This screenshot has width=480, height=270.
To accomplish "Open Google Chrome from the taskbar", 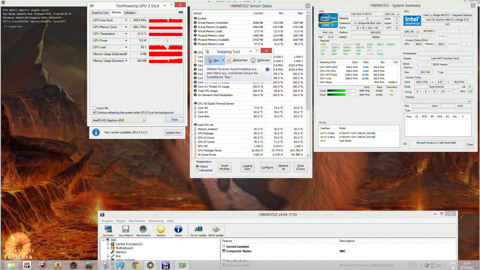I will coord(135,265).
